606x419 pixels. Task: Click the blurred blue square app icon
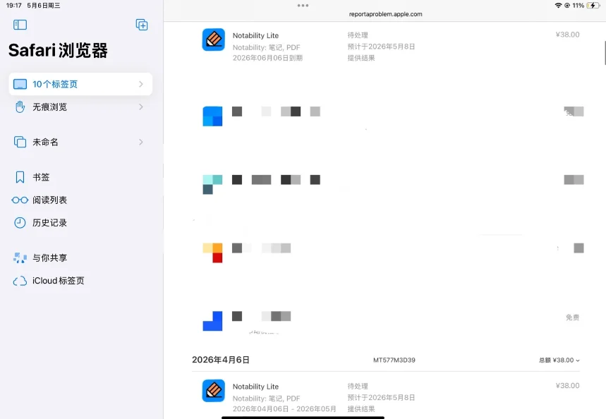pyautogui.click(x=212, y=116)
